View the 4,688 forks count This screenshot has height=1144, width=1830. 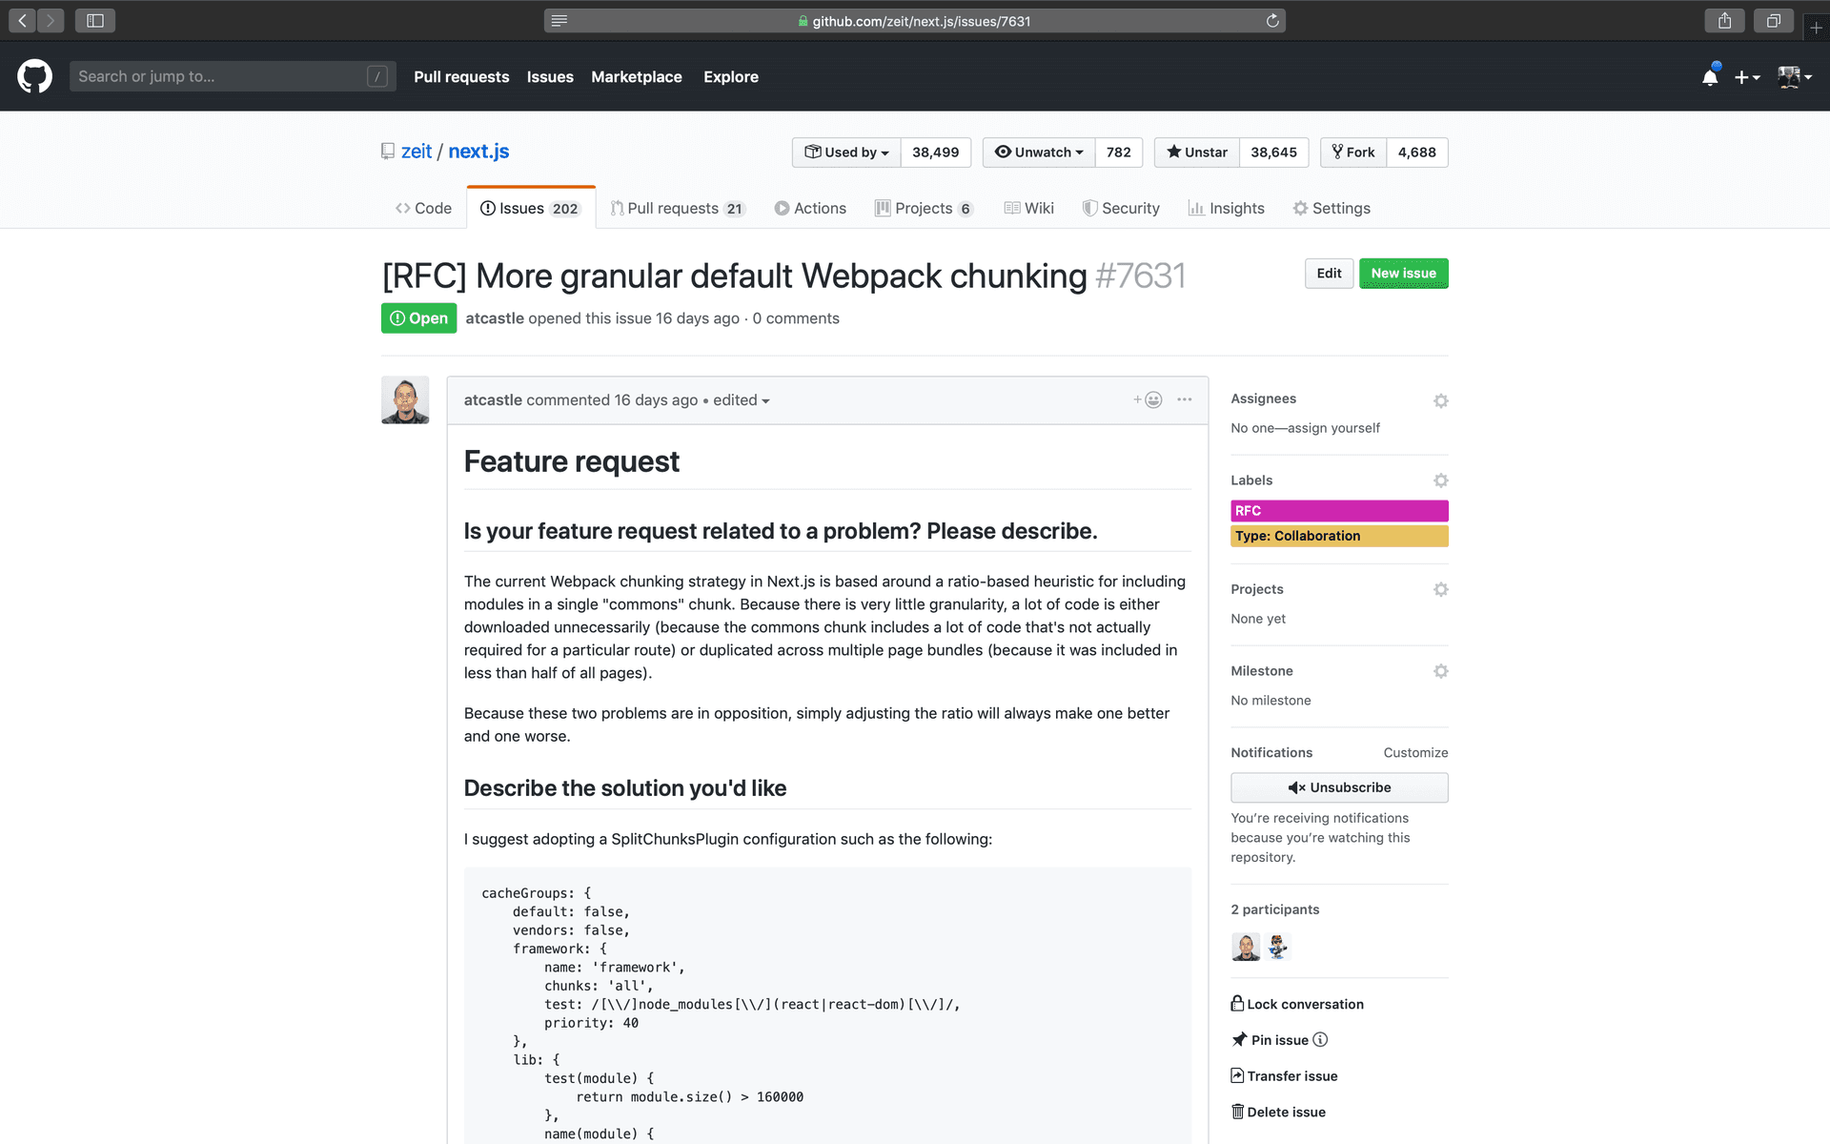coord(1417,153)
